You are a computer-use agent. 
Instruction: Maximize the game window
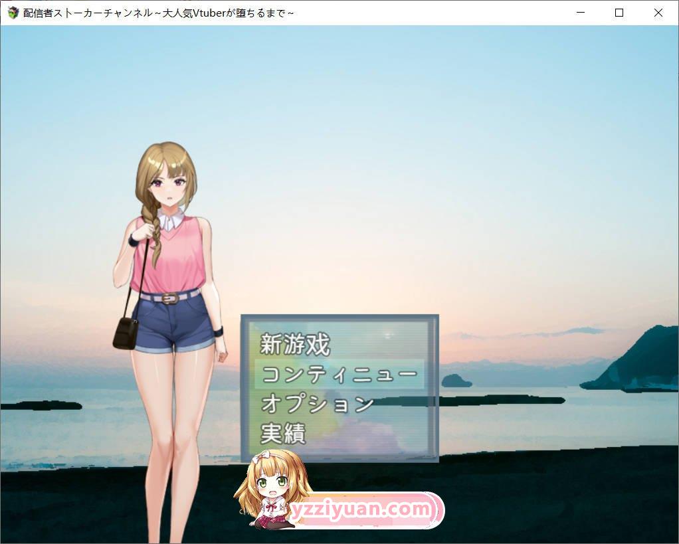pyautogui.click(x=619, y=13)
